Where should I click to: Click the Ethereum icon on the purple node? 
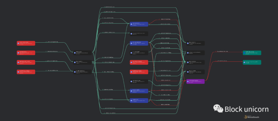(x=188, y=82)
